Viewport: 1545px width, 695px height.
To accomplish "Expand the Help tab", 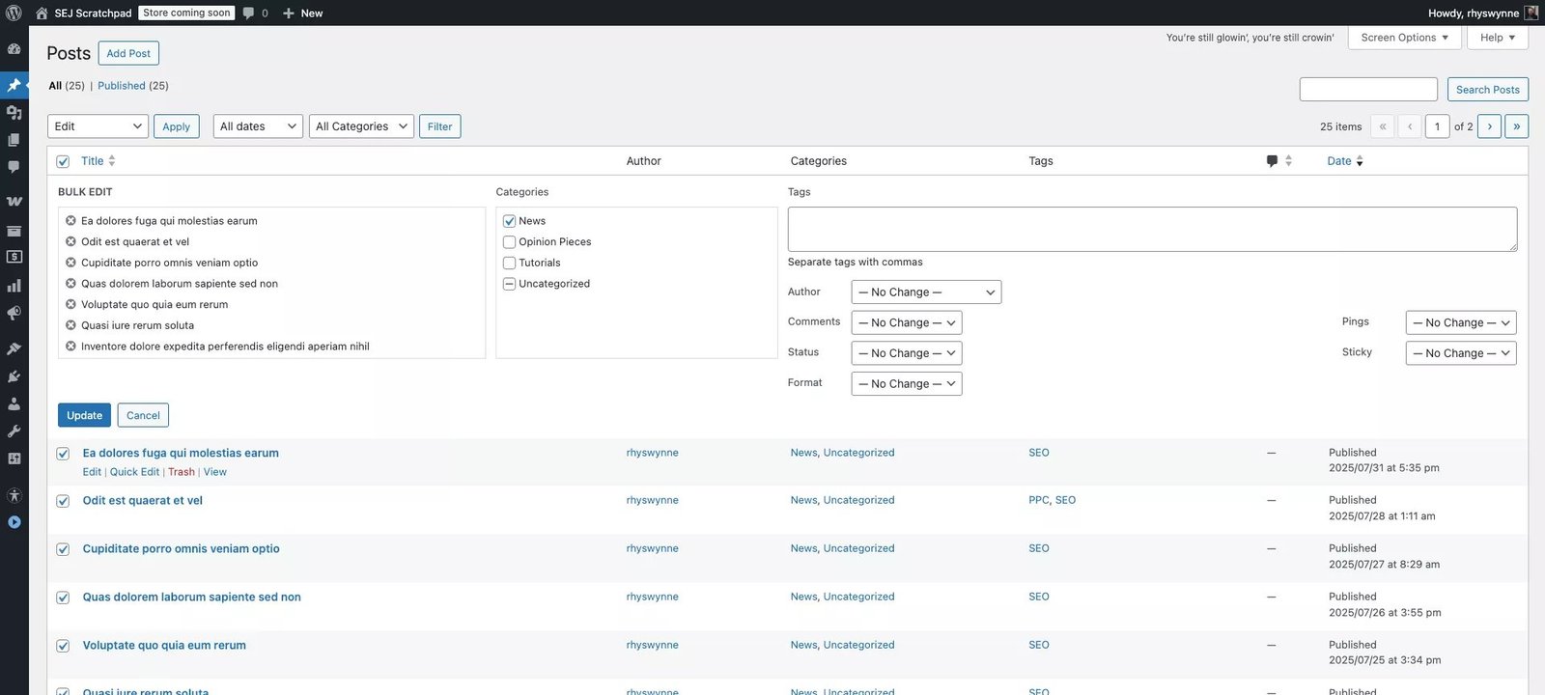I will pyautogui.click(x=1498, y=38).
